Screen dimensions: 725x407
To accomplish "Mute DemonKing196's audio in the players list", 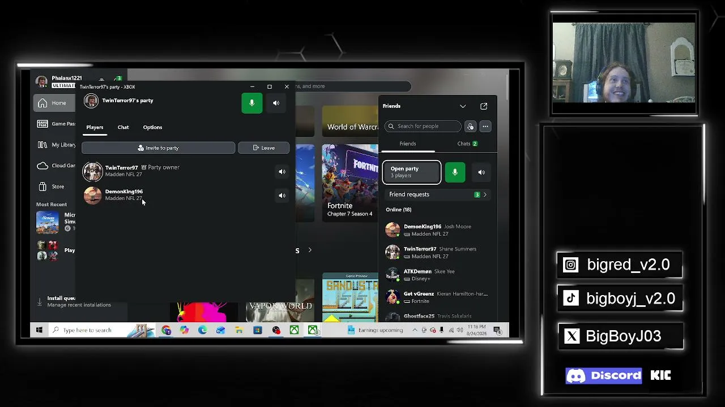I will point(282,195).
